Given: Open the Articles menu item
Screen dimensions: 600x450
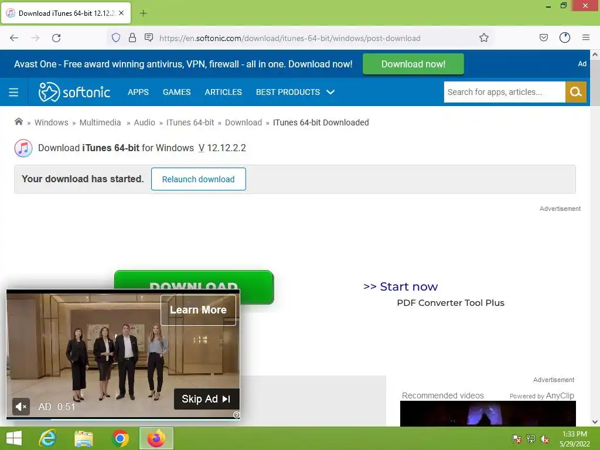Looking at the screenshot, I should coord(223,92).
